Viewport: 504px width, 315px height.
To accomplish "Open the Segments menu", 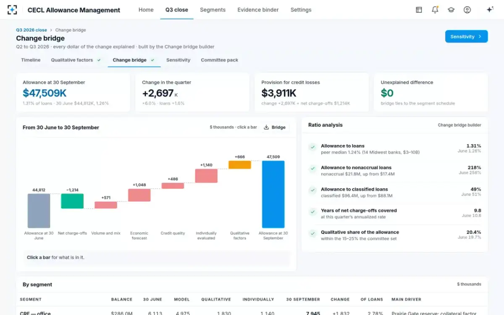I will coord(213,10).
